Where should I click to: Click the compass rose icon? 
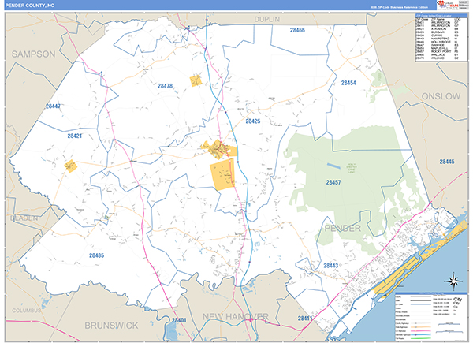pos(453,281)
